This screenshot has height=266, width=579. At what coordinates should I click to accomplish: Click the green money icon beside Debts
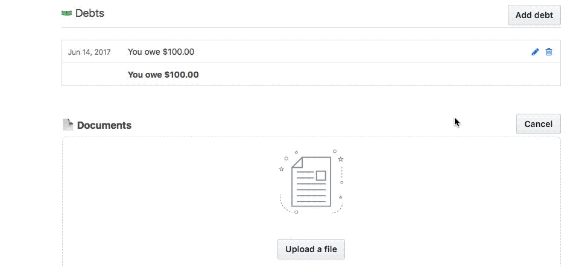[x=66, y=13]
